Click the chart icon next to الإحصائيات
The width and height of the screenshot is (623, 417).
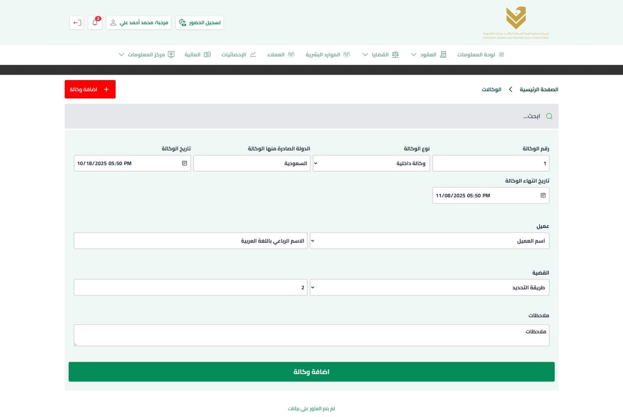[x=253, y=55]
